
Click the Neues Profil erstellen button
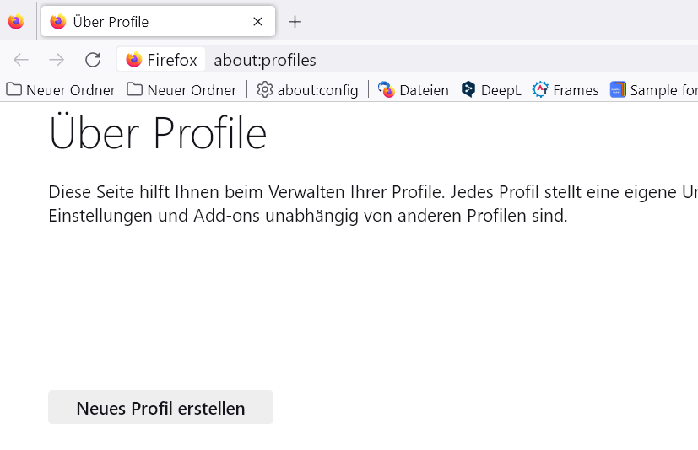tap(160, 408)
